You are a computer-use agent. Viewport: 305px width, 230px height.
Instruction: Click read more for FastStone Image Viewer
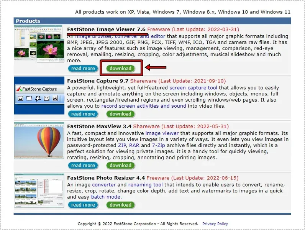coord(83,69)
